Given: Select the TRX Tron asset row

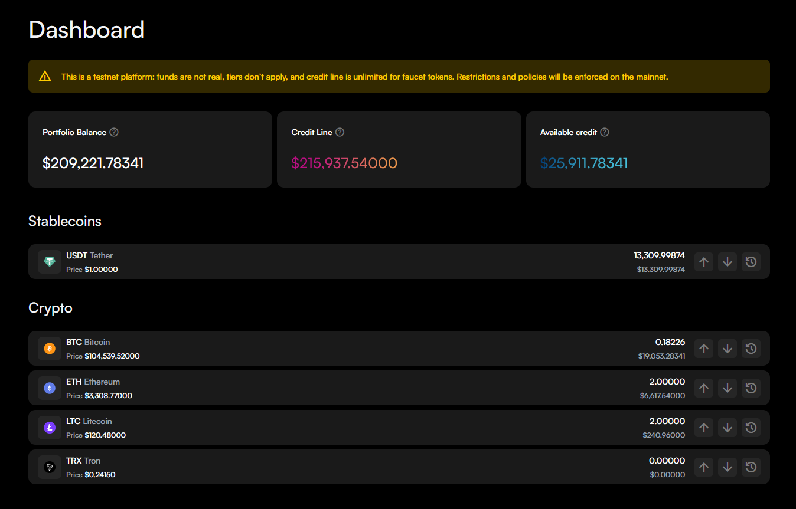Looking at the screenshot, I should (x=354, y=467).
